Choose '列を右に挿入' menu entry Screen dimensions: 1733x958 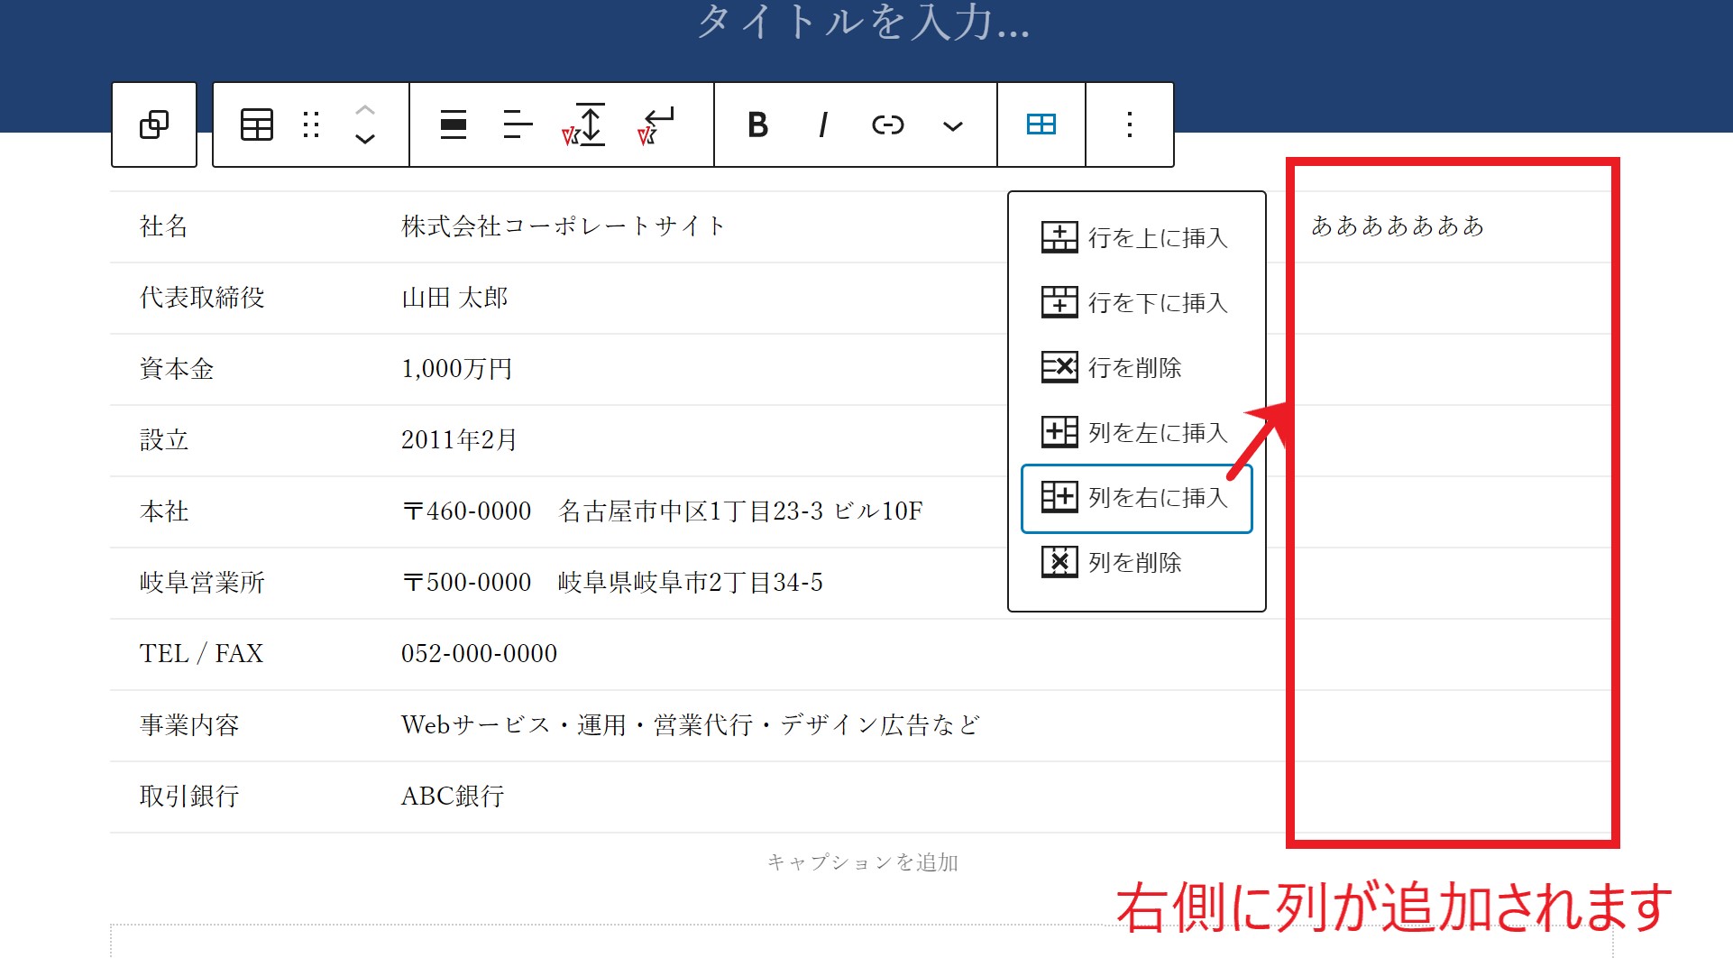click(1136, 498)
